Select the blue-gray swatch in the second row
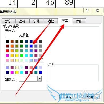 (x=36, y=46)
